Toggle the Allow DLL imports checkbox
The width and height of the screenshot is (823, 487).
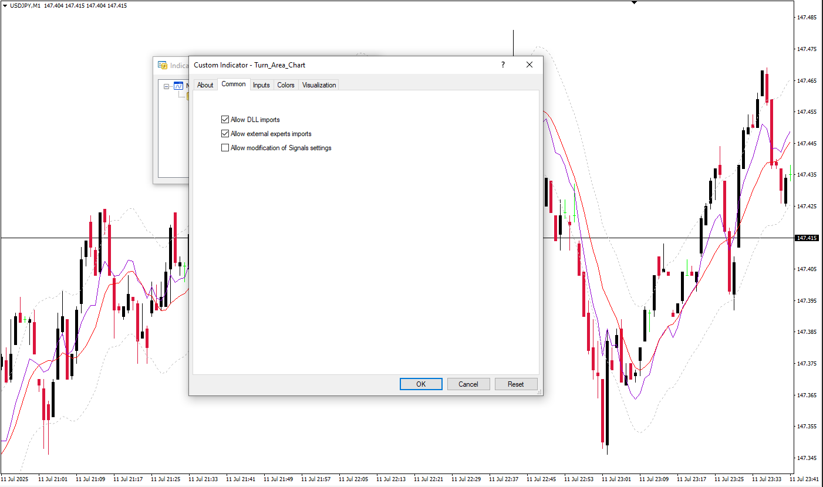coord(225,120)
